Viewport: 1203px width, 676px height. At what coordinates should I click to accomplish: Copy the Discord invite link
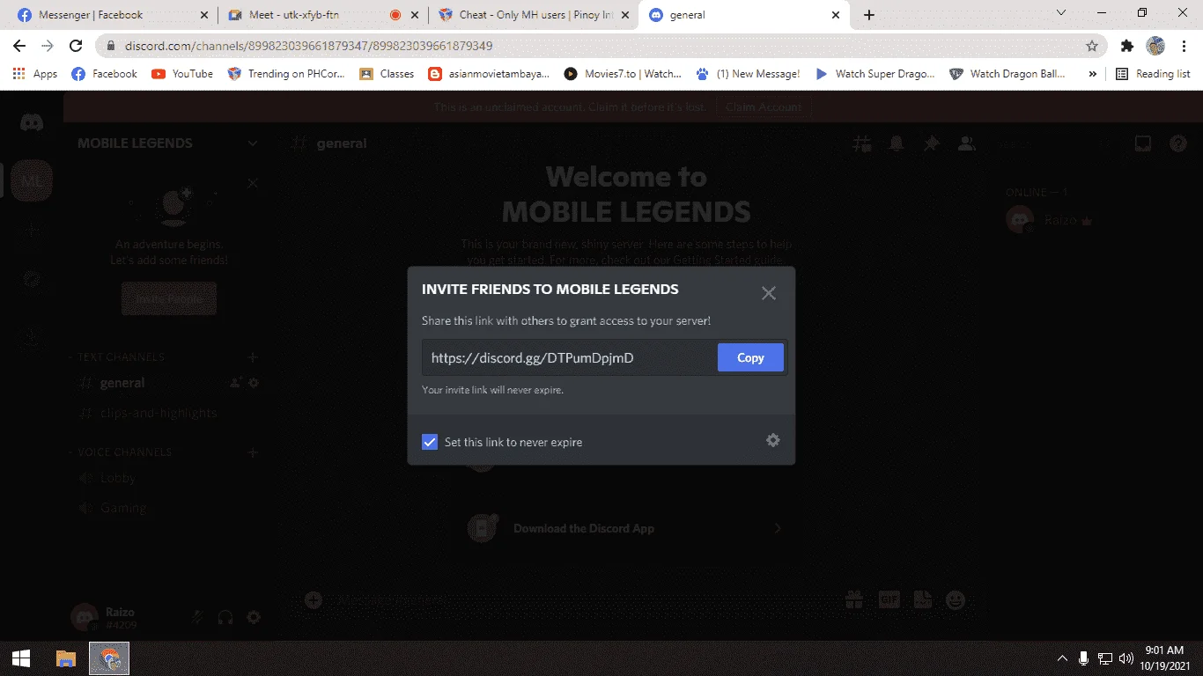pyautogui.click(x=750, y=357)
